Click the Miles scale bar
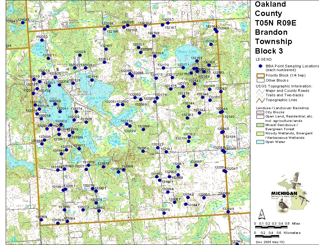 click(271, 227)
